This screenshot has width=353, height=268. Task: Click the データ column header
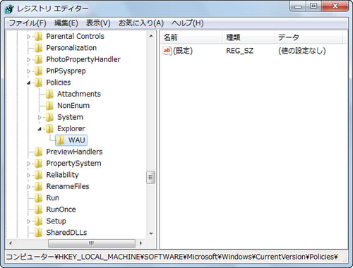click(x=309, y=37)
